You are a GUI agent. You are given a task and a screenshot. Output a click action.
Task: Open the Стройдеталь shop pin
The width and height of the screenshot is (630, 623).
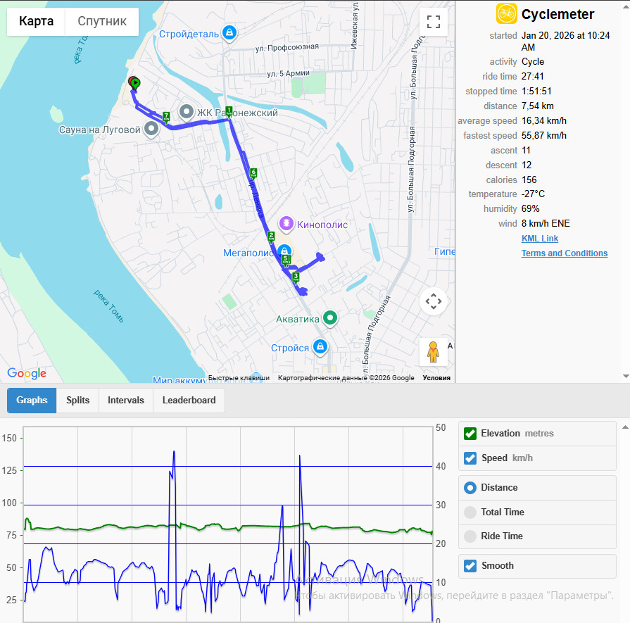(x=229, y=33)
